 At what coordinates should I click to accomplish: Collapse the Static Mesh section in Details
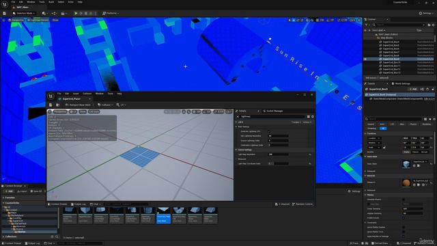[x=366, y=156]
